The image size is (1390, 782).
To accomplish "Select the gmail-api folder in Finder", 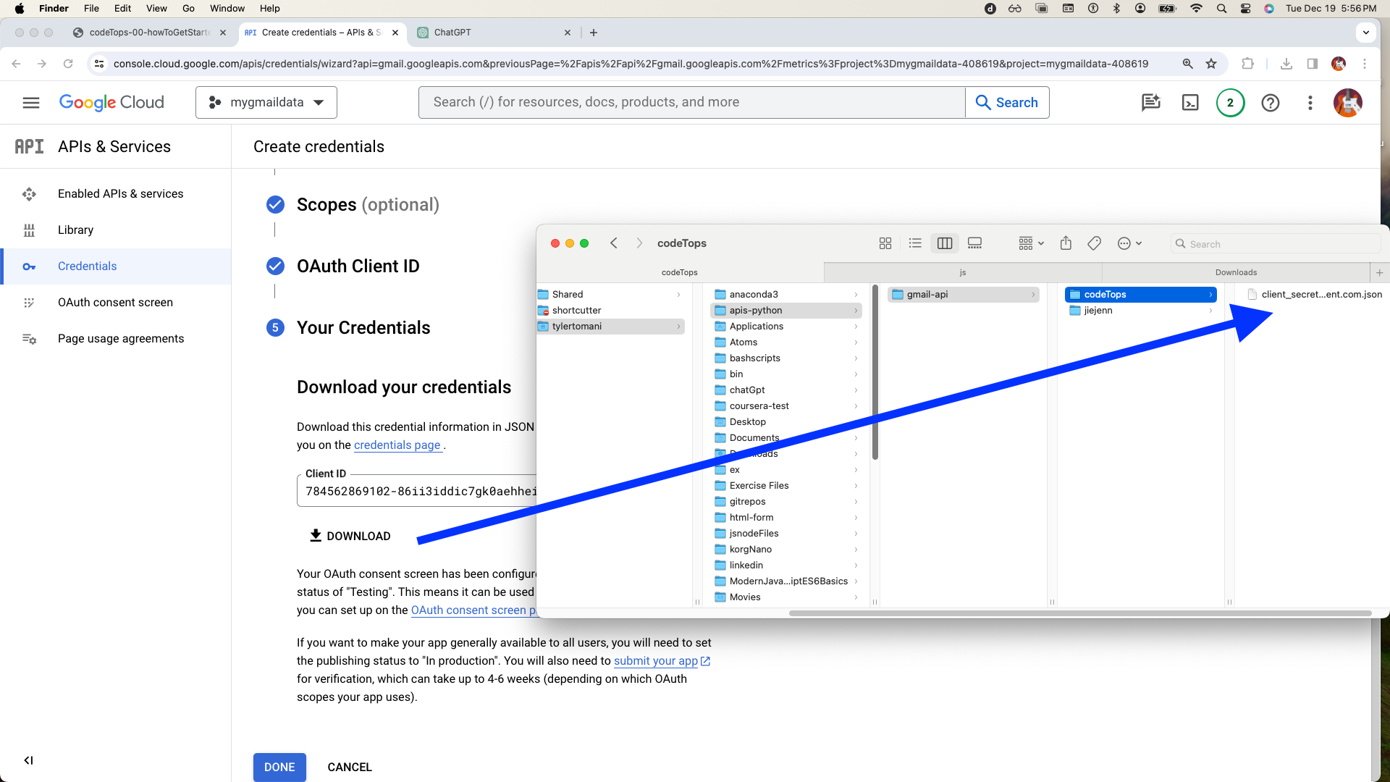I will pos(964,295).
